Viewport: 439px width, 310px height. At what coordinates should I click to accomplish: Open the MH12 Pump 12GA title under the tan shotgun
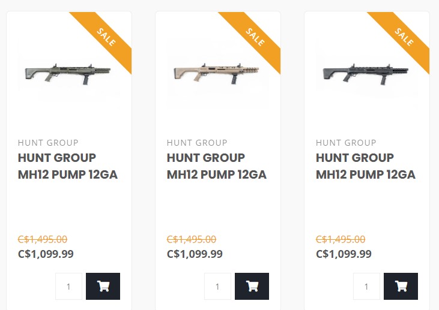tap(216, 166)
